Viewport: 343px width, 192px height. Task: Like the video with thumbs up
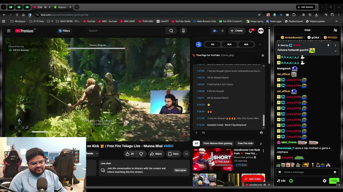[x=130, y=154]
